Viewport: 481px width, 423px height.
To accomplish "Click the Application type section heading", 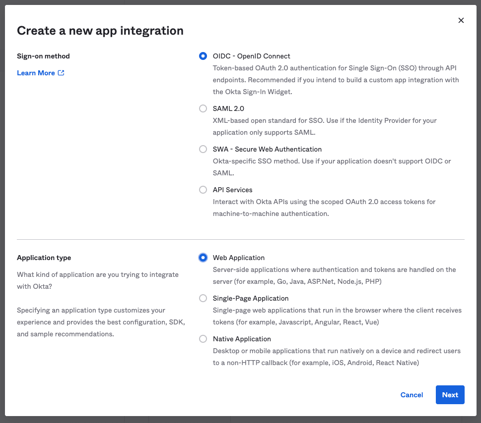I will [44, 258].
